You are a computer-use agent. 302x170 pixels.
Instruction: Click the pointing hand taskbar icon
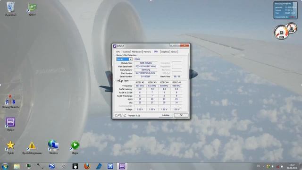(x=75, y=166)
